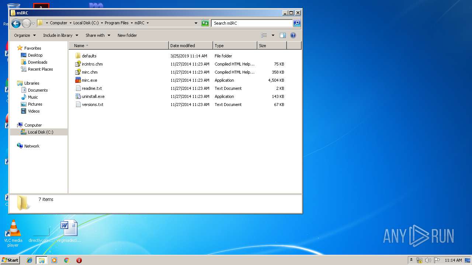The width and height of the screenshot is (472, 265).
Task: Open recent pages dropdown beside Forward arrow
Action: point(33,24)
